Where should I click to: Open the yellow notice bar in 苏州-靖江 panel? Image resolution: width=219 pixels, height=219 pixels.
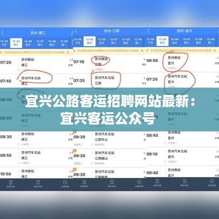coord(36,52)
